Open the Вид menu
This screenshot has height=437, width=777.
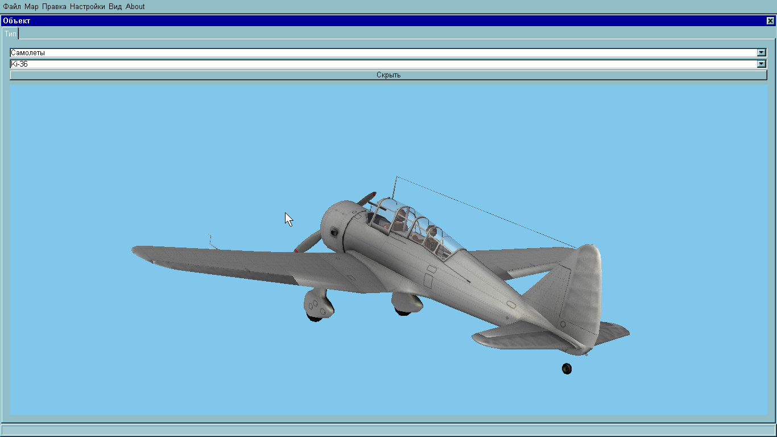tap(115, 7)
